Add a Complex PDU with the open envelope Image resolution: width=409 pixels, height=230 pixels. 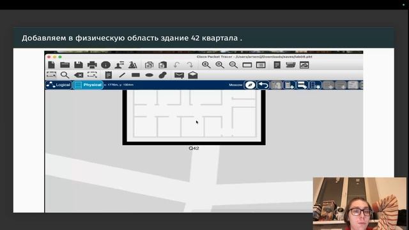[x=193, y=75]
